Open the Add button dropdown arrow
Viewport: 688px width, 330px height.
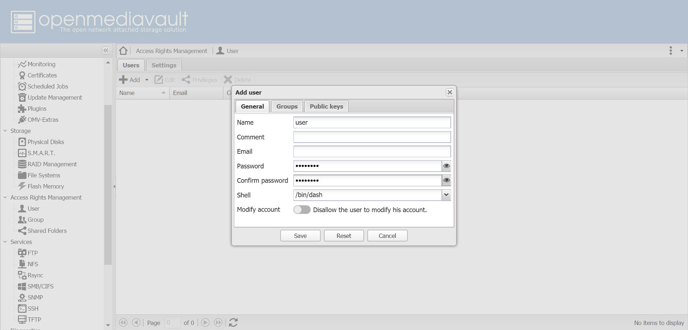[x=147, y=80]
